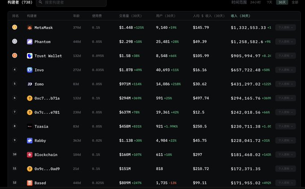Screen dimensions: 305x189
Task: Sort by 用户 (30天) column header
Action: tap(166, 16)
